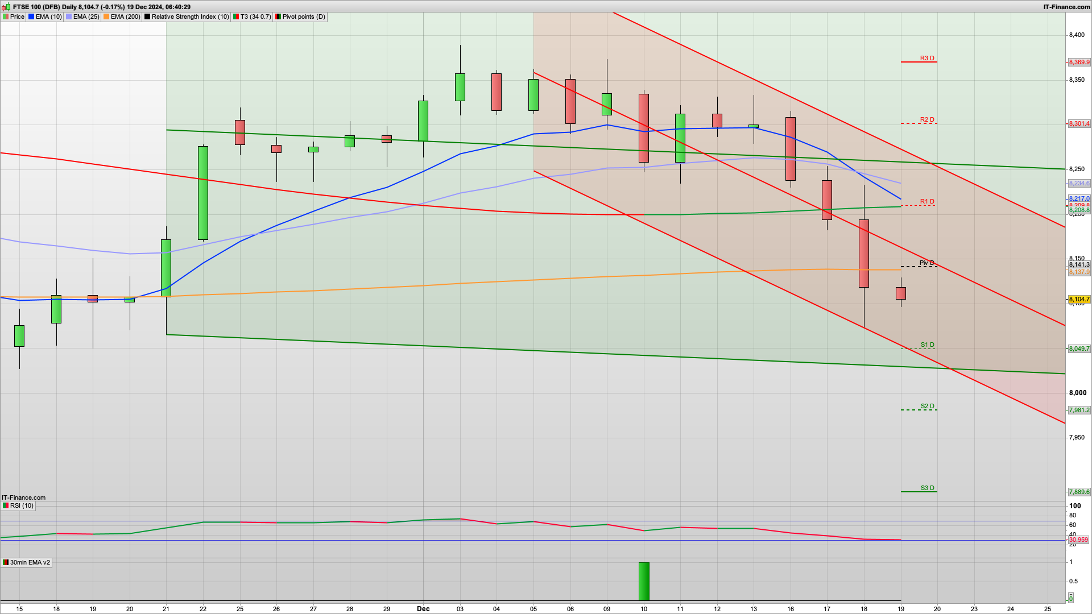Viewport: 1092px width, 614px height.
Task: Click the 8,000 price axis label
Action: tap(1077, 393)
